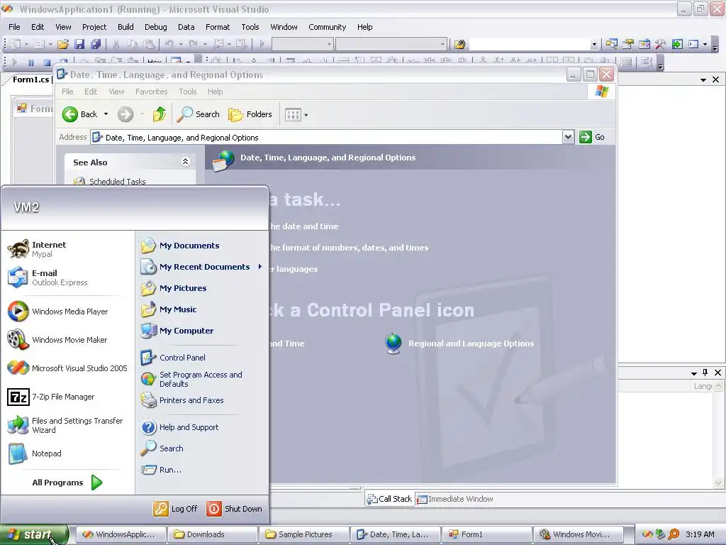The height and width of the screenshot is (545, 726).
Task: Click Open File icon in Visual Studio toolbar
Action: tap(63, 44)
